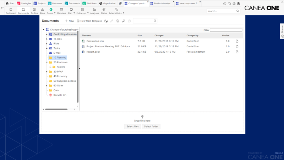
Task: Click the New document button
Action: pyautogui.click(x=69, y=21)
